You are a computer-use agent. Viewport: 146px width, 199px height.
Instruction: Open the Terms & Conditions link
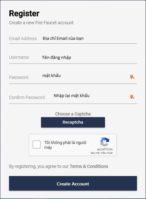tap(89, 166)
